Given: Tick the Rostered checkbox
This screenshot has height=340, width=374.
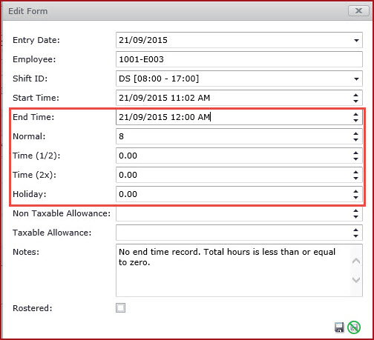Looking at the screenshot, I should 120,308.
